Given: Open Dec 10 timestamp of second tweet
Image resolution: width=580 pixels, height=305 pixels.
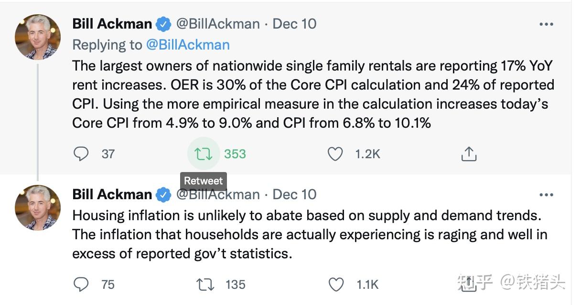Looking at the screenshot, I should click(x=294, y=194).
